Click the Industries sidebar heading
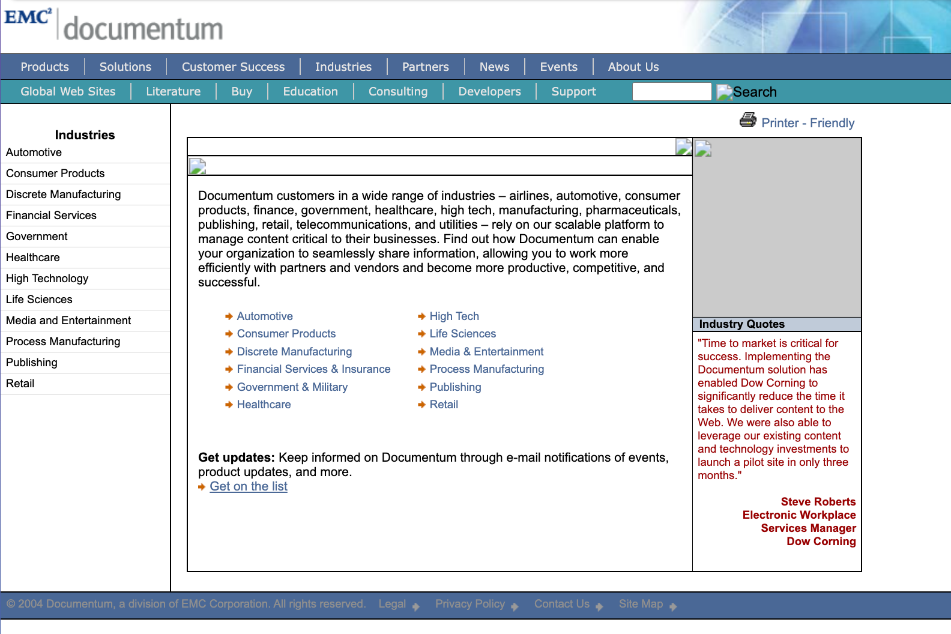The height and width of the screenshot is (634, 951). pos(85,135)
